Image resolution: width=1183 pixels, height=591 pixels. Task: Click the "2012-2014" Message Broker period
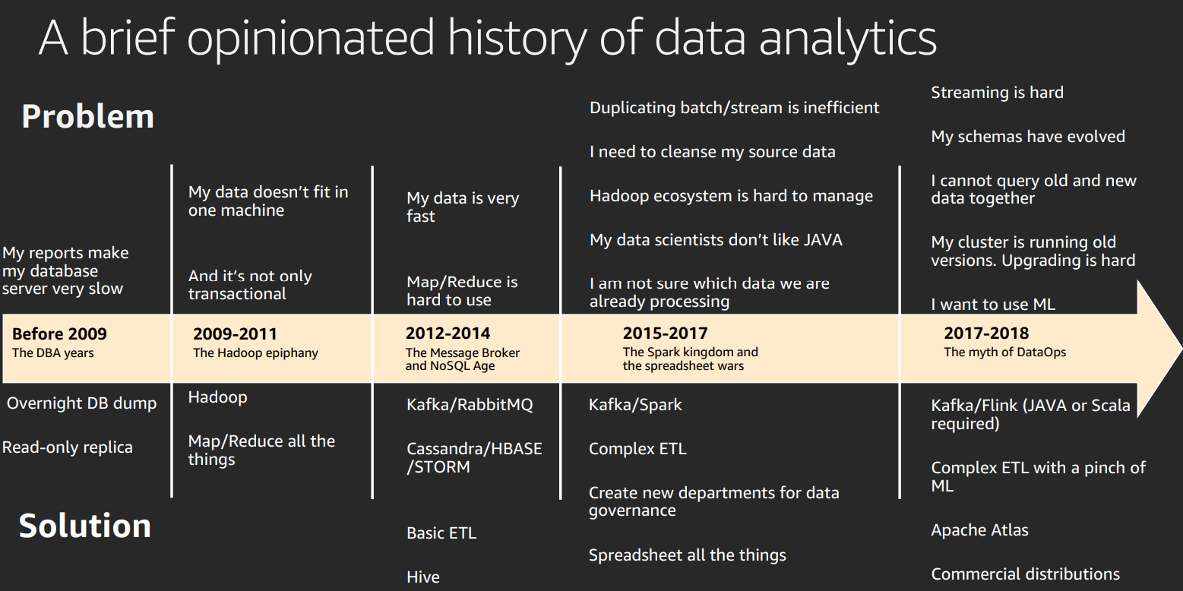click(448, 333)
